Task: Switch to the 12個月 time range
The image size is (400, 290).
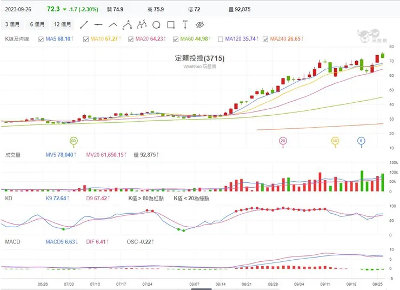Action: 63,25
